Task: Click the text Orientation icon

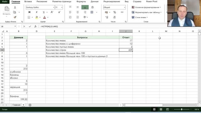Action: click(85, 17)
